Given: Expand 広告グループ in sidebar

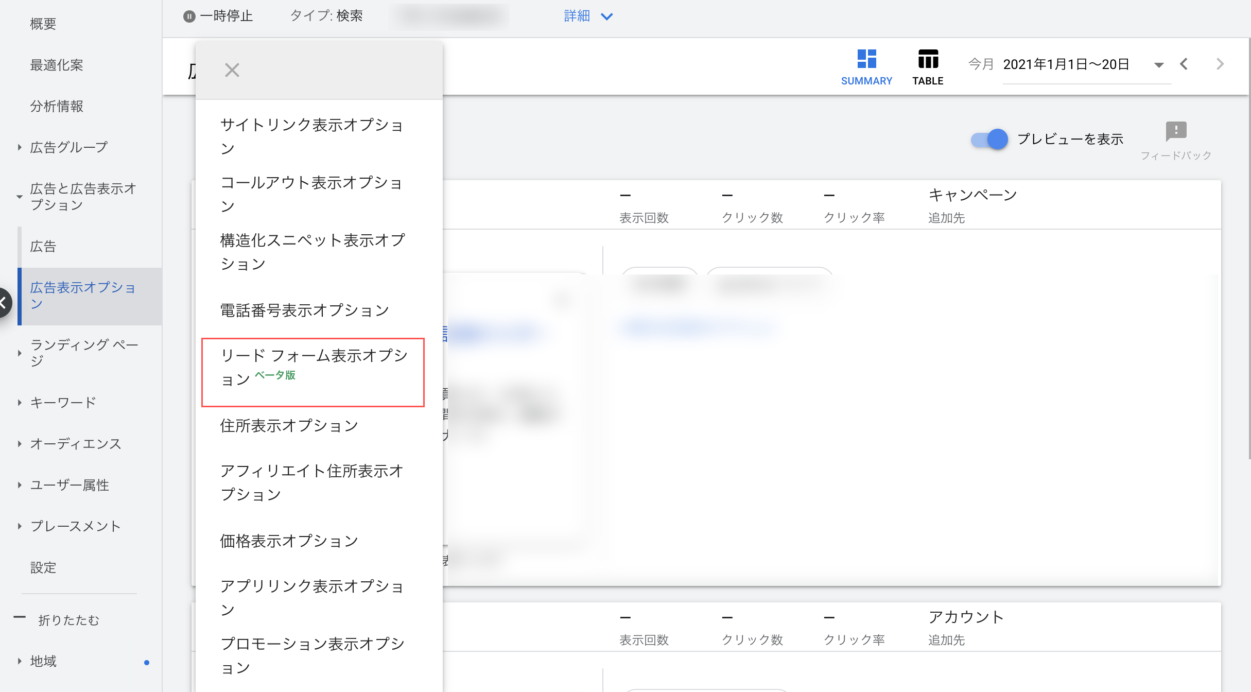Looking at the screenshot, I should coord(20,147).
